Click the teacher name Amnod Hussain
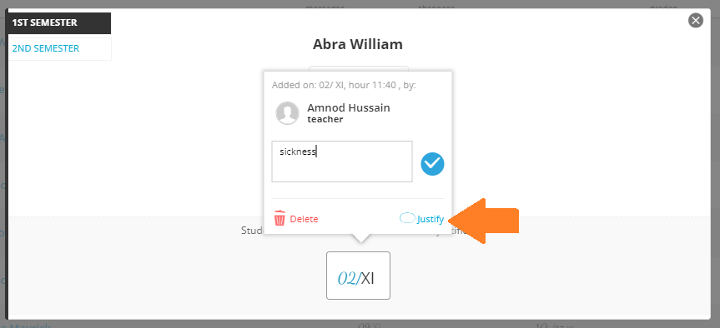This screenshot has height=328, width=720. (349, 108)
